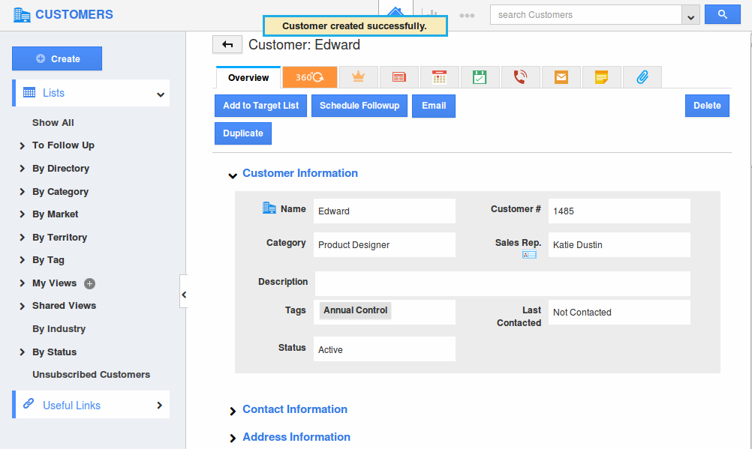The height and width of the screenshot is (449, 752).
Task: Click the Sales Rep contact card icon
Action: [529, 255]
